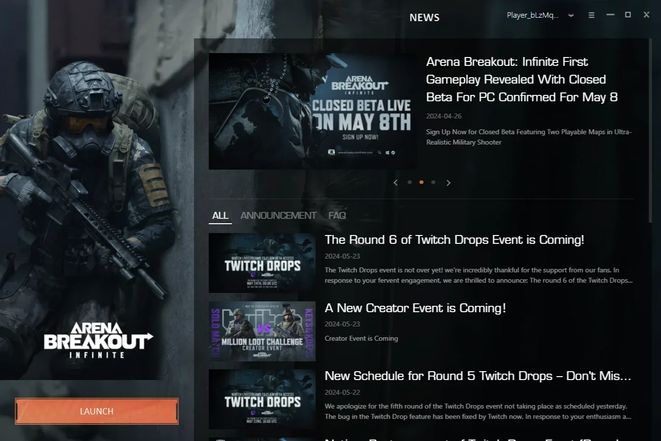The width and height of the screenshot is (661, 441).
Task: Click the NEWS header title
Action: coord(424,18)
